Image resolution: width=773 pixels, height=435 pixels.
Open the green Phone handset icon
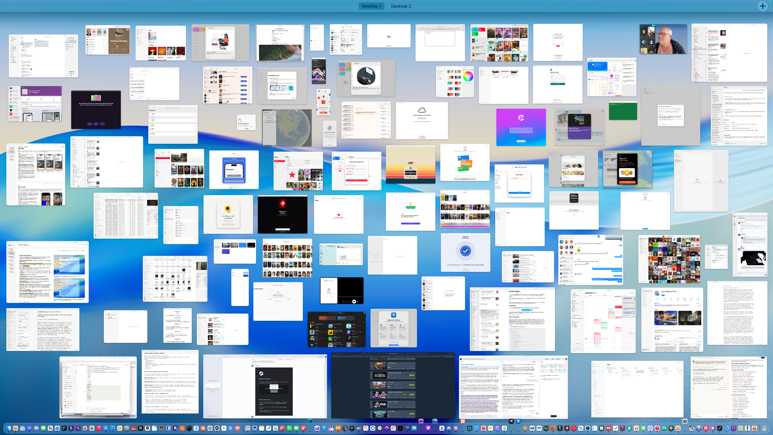(x=289, y=428)
